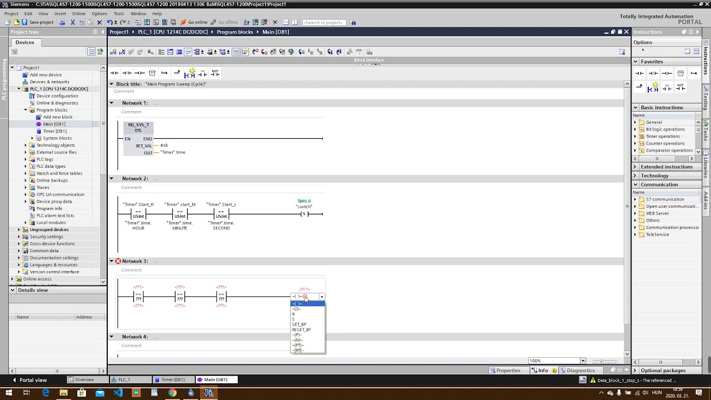The image size is (711, 400).
Task: Open S7 communication folder
Action: (x=664, y=199)
